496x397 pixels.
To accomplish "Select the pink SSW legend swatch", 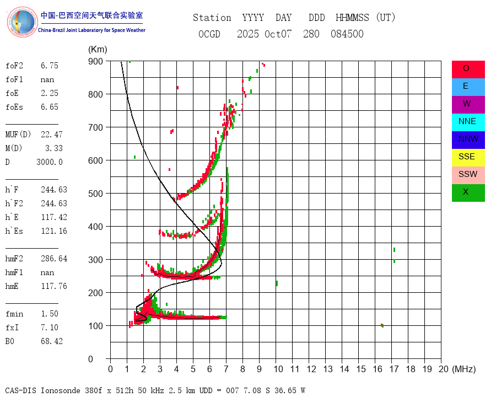I will [x=468, y=175].
